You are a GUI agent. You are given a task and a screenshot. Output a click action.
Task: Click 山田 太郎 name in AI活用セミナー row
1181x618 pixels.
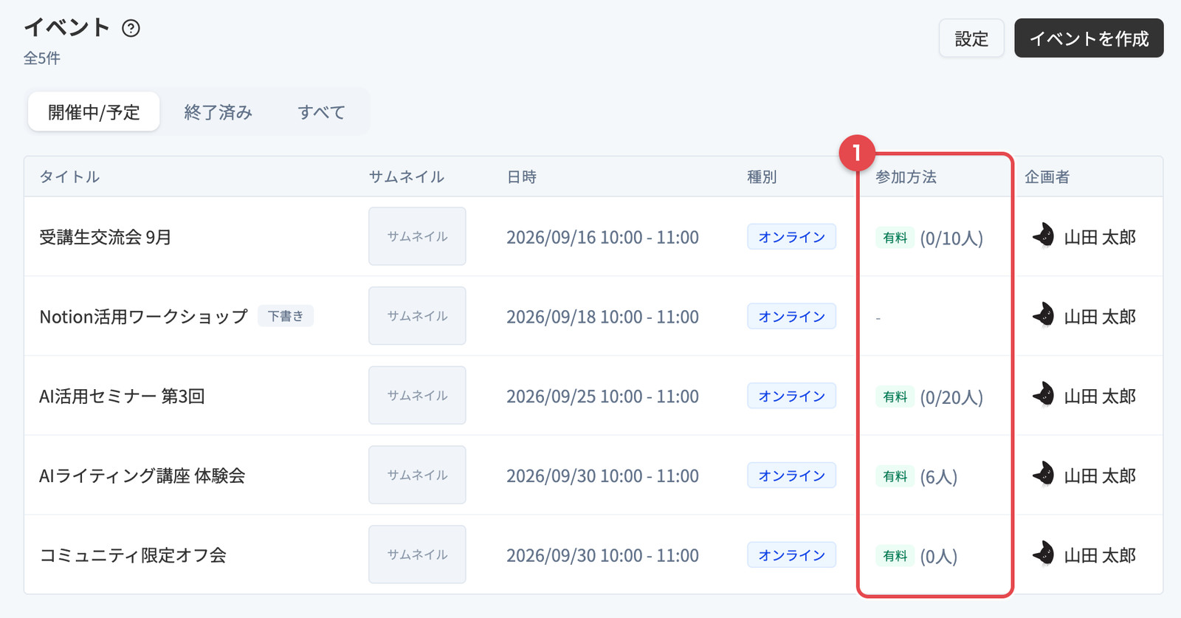1100,396
